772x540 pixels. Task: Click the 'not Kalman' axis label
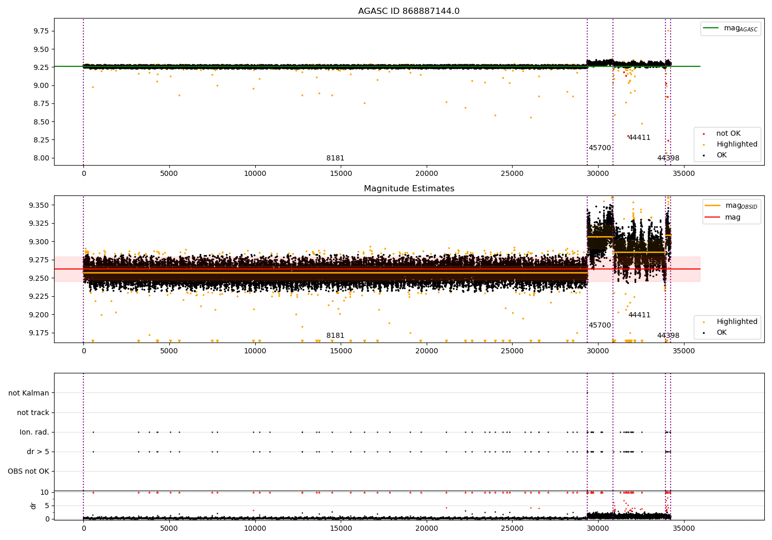tap(29, 393)
